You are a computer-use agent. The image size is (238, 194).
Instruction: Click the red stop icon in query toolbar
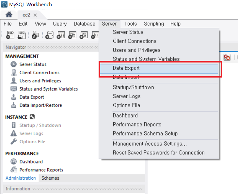point(227,57)
